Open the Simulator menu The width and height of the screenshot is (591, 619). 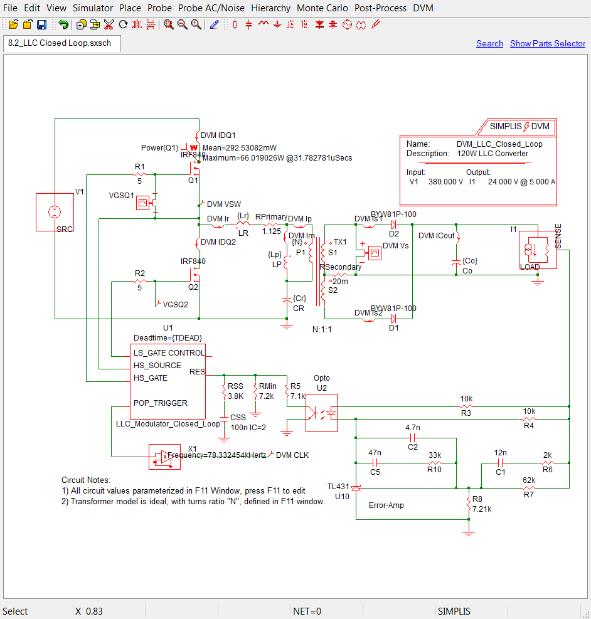[x=93, y=8]
